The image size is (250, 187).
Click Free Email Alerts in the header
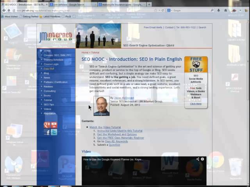[x=153, y=27]
